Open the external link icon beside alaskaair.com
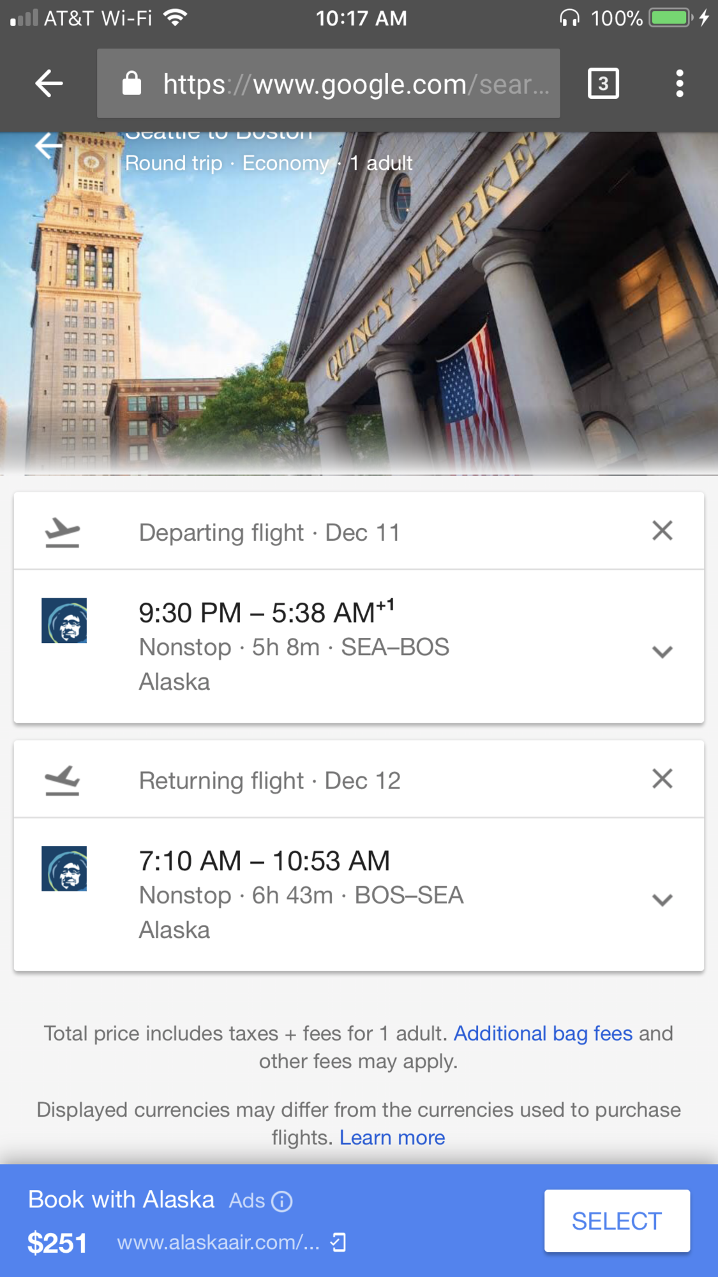 point(338,1243)
